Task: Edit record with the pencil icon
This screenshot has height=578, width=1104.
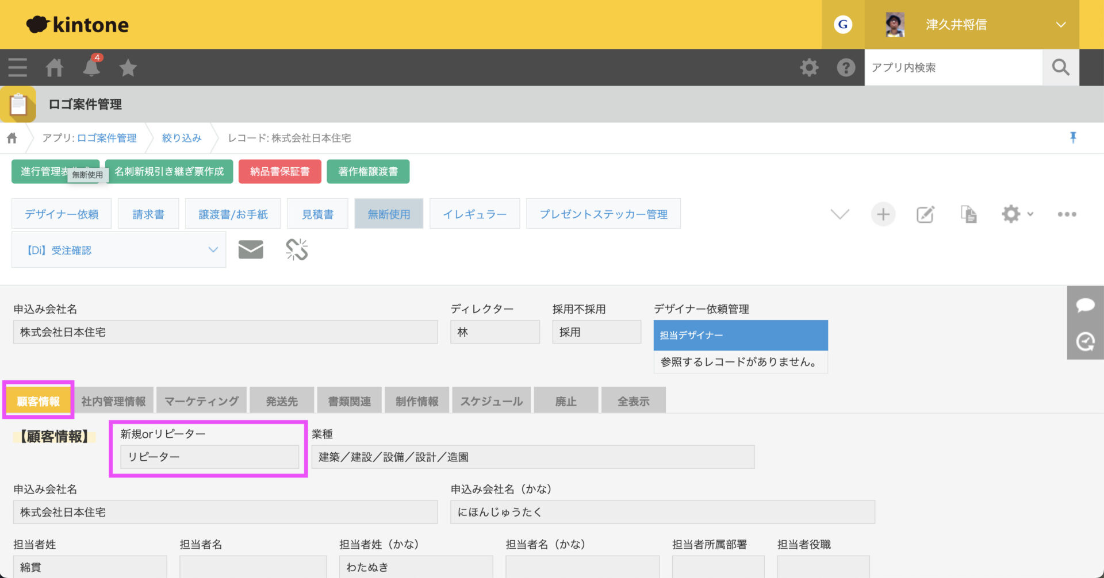Action: click(x=925, y=214)
